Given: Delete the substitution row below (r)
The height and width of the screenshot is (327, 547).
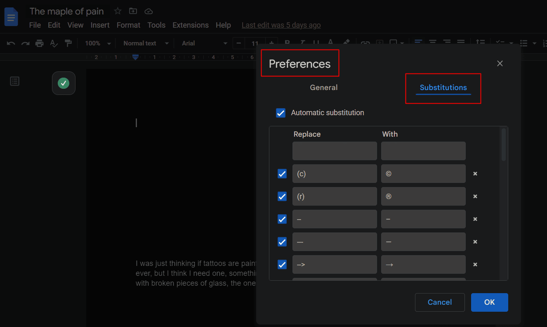Looking at the screenshot, I should [475, 219].
